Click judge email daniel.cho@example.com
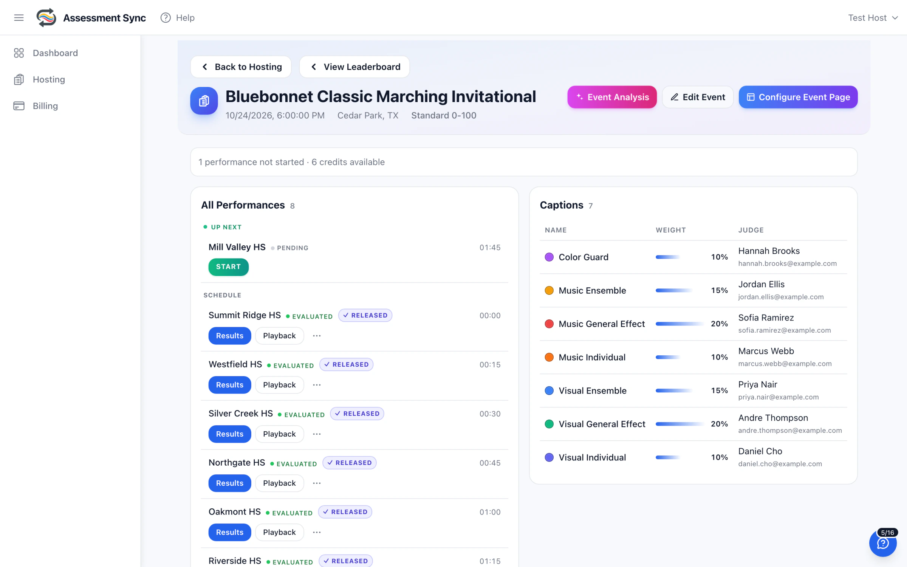This screenshot has width=907, height=567. [x=780, y=464]
